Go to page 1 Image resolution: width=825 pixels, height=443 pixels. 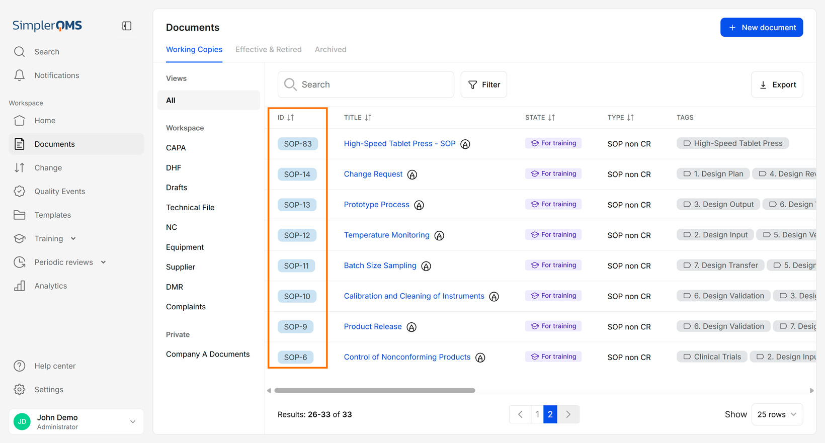click(x=537, y=415)
